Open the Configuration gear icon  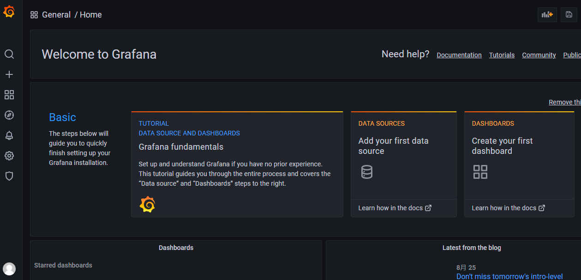(x=9, y=156)
